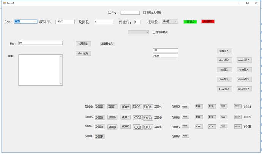Focus the 地址 address text field

coord(40,43)
